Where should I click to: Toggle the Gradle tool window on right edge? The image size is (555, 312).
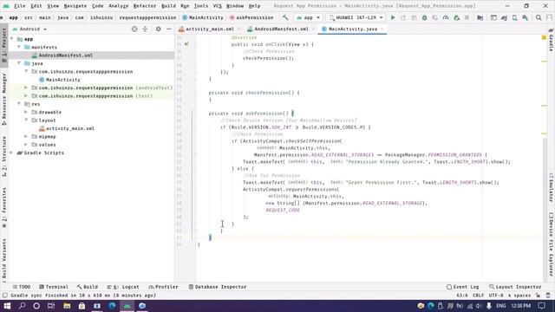(551, 40)
